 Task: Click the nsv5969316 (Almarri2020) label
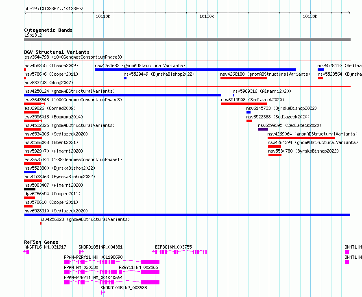[x=262, y=91]
